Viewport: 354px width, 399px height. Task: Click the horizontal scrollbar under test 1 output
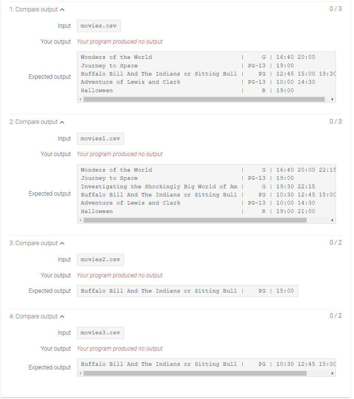coord(203,99)
